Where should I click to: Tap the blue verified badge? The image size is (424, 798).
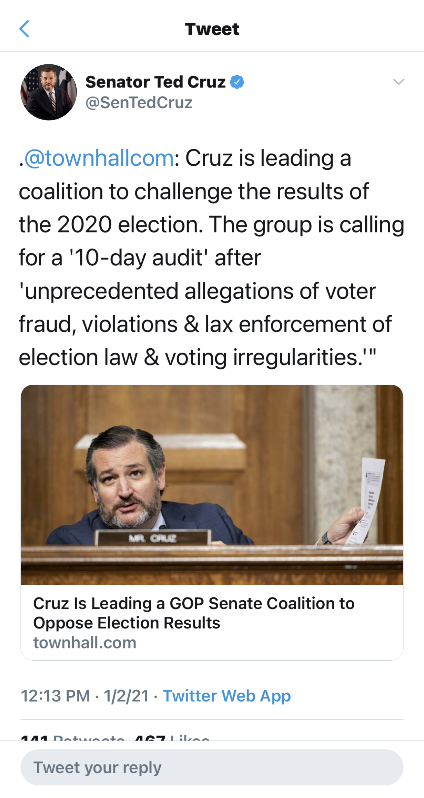pyautogui.click(x=237, y=82)
